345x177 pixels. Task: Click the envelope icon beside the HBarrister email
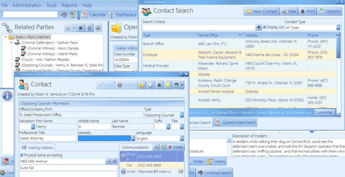point(180,171)
